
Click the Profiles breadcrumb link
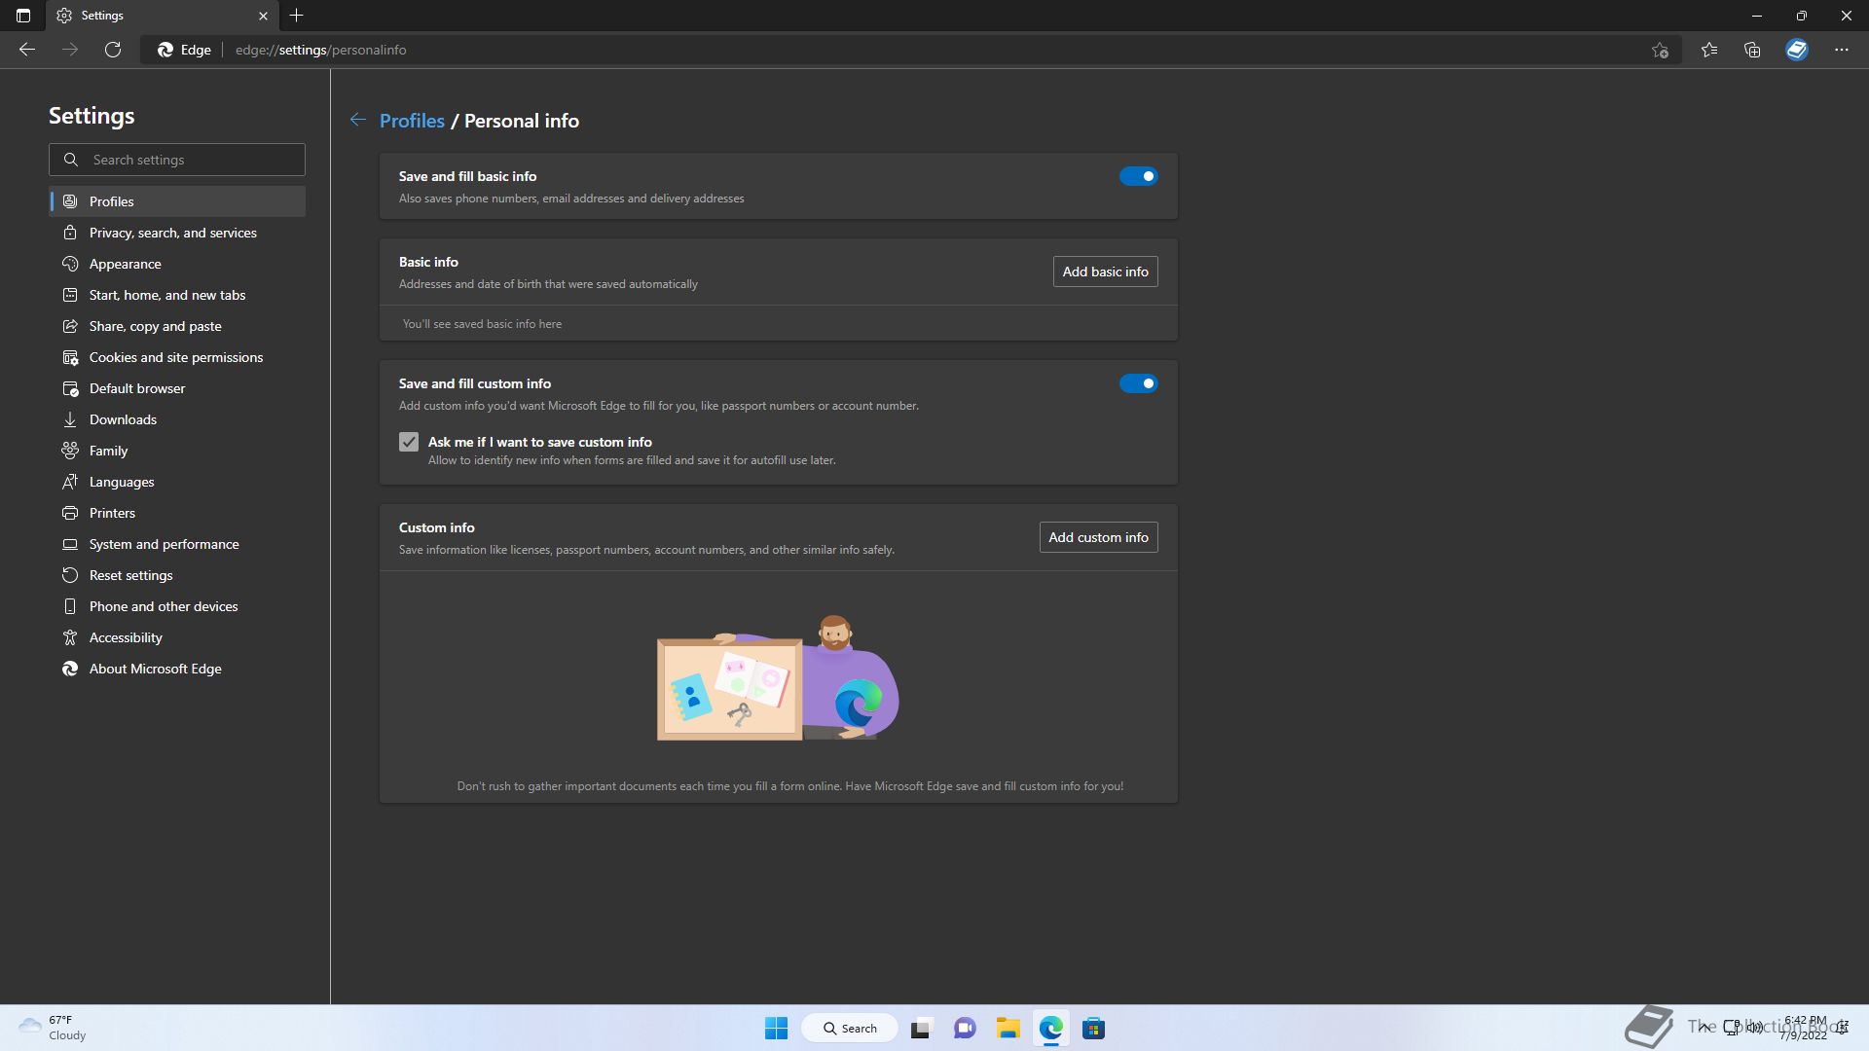coord(412,121)
